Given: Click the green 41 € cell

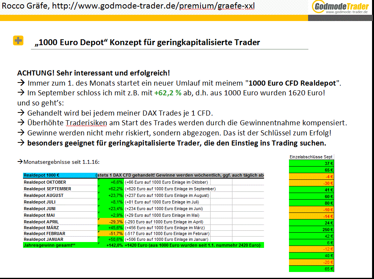Looking at the screenshot, I should click(311, 190).
